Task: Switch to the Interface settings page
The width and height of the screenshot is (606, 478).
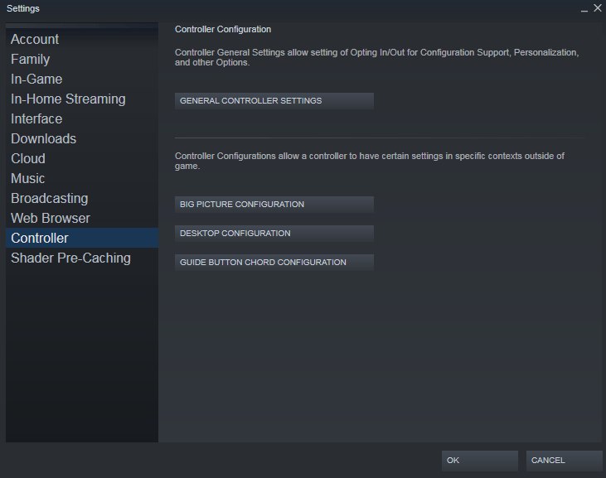Action: coord(36,118)
